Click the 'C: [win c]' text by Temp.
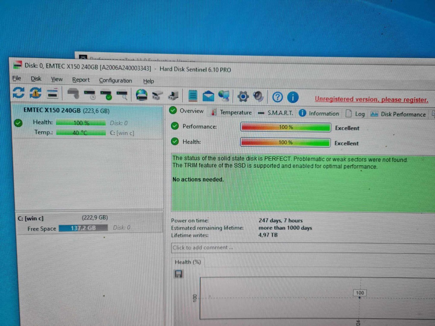The width and height of the screenshot is (435, 326). (122, 133)
